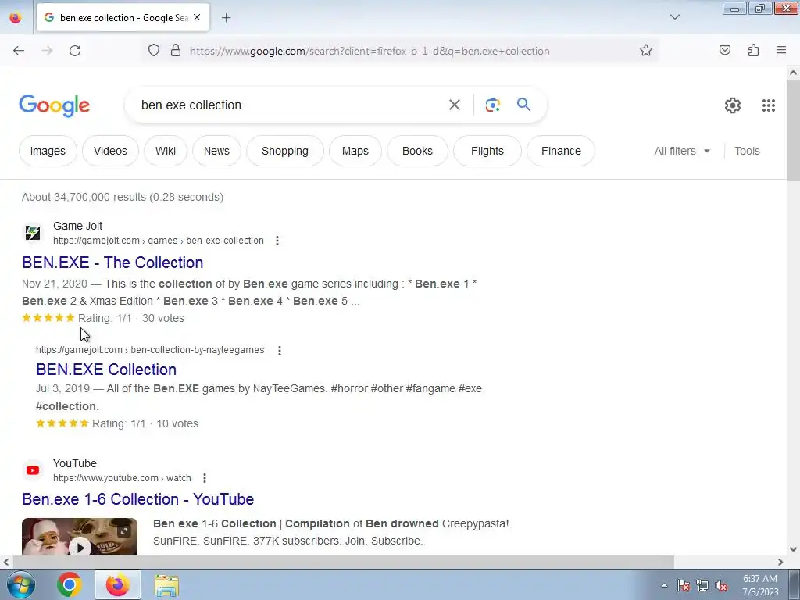Filter results by Shopping
This screenshot has height=600, width=800.
(x=284, y=151)
